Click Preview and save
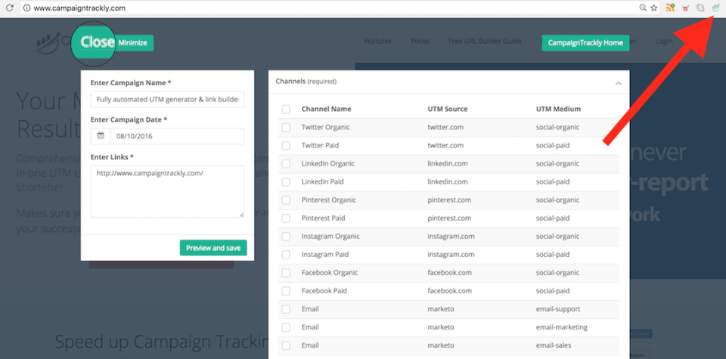Viewport: 726px width, 359px height. [x=213, y=248]
